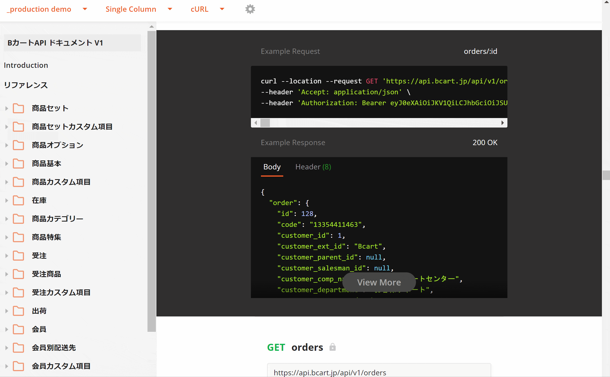Click the folder icon for 商品特集
Image resolution: width=610 pixels, height=377 pixels.
pos(18,237)
